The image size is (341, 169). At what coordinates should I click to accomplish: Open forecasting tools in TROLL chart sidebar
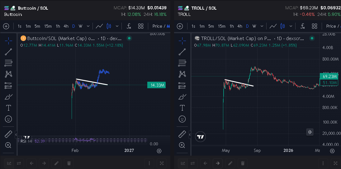pos(182,85)
